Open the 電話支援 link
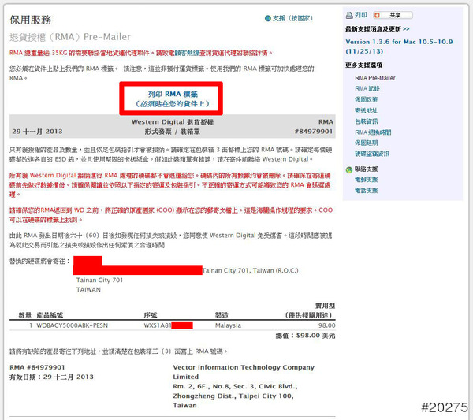Image resolution: width=473 pixels, height=420 pixels. point(367,190)
